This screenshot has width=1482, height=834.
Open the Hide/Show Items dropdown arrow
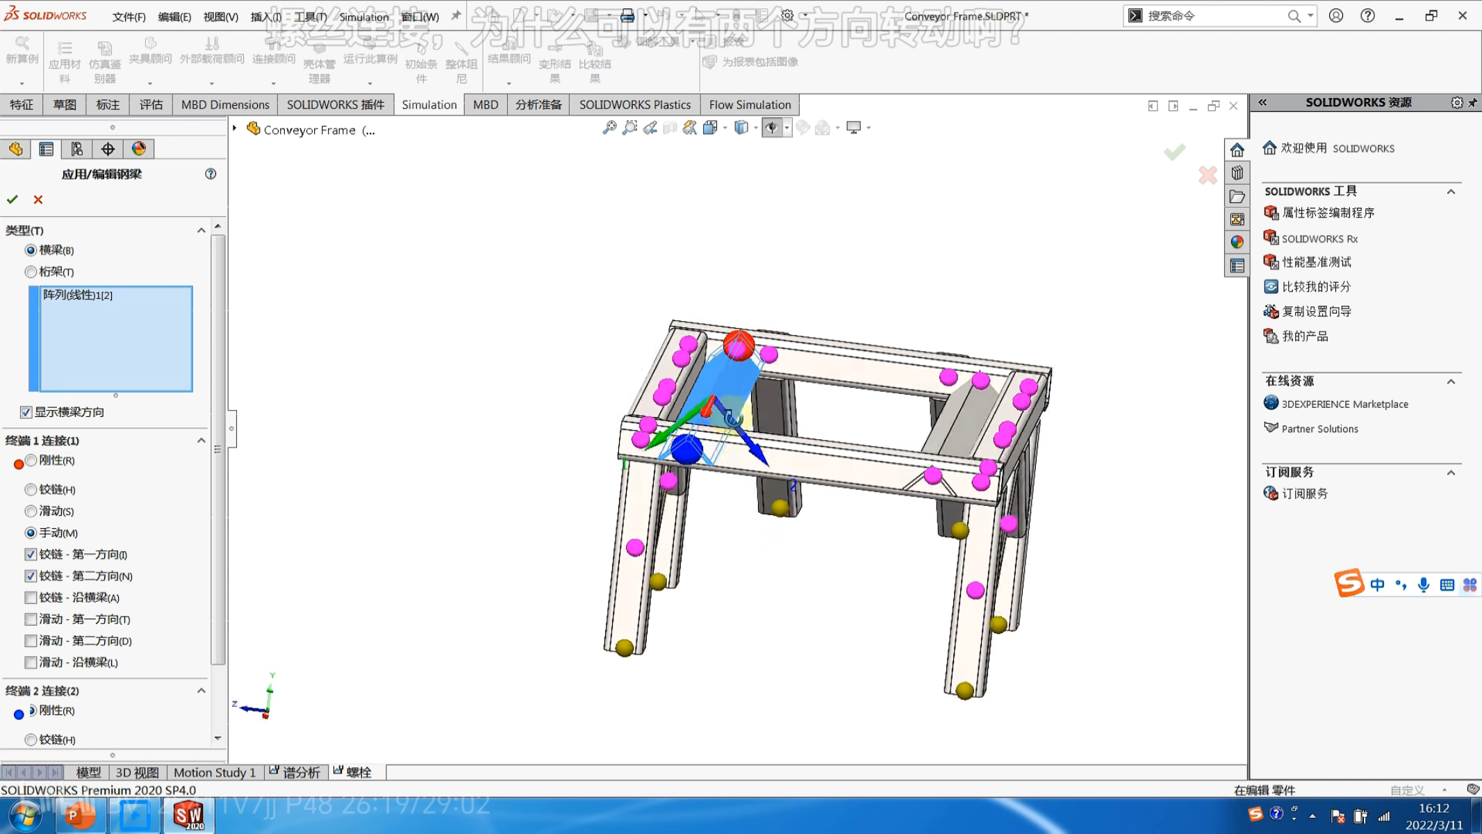(787, 128)
